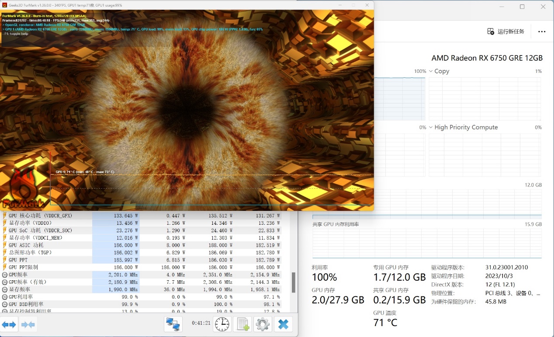
Task: Open the High Priority Compute graph dropdown
Action: click(431, 127)
